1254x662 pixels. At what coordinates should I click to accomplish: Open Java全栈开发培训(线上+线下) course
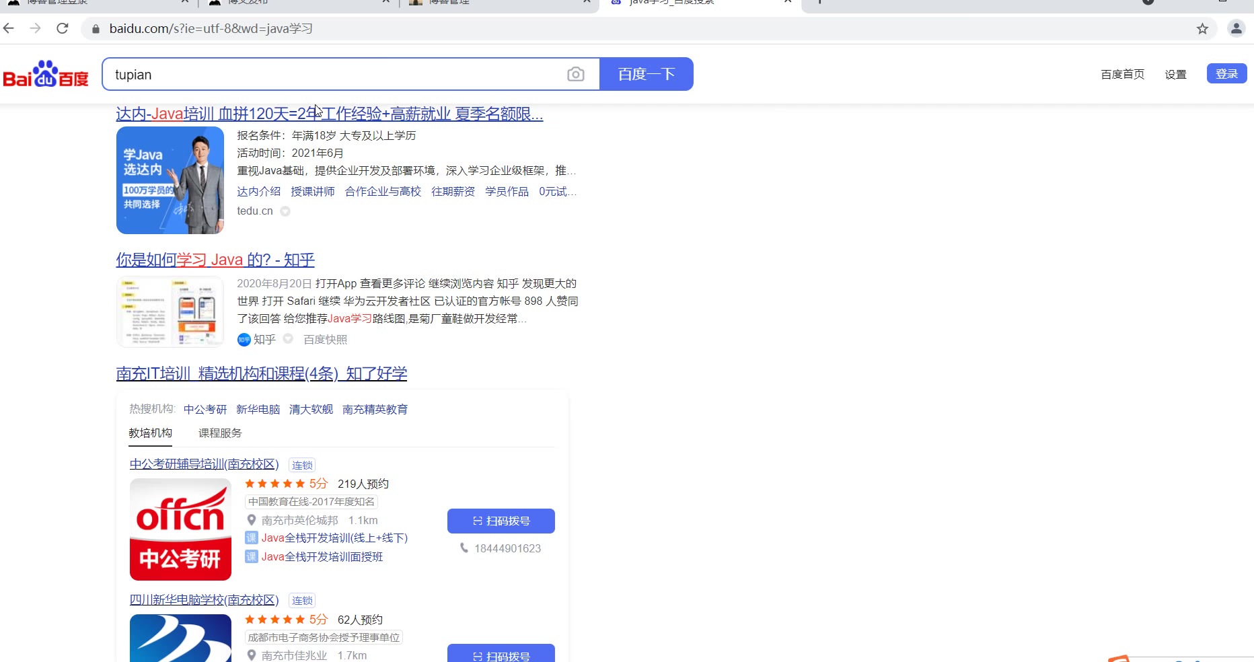[x=334, y=538]
